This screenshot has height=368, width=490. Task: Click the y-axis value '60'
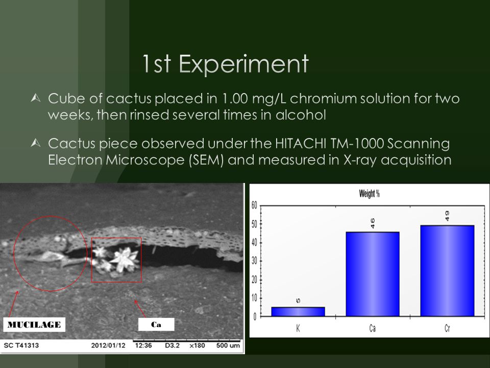tap(254, 205)
